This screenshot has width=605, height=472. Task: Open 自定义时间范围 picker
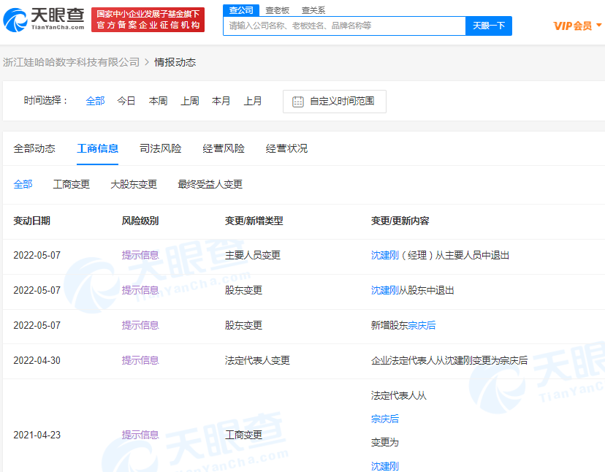pos(335,102)
